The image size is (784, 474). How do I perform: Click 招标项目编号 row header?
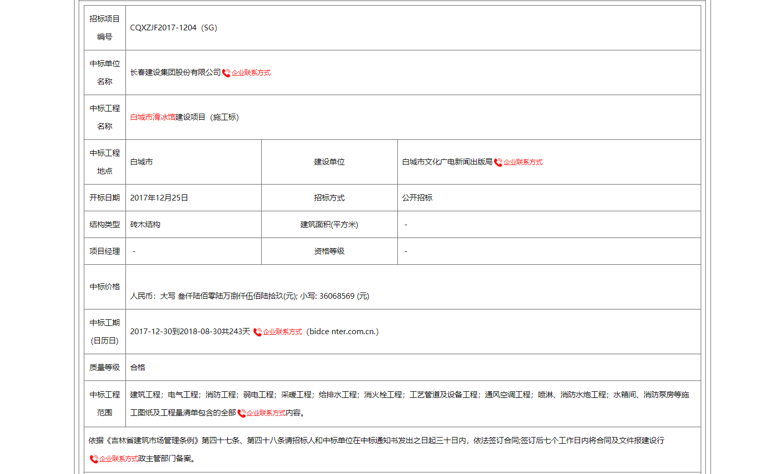tap(105, 28)
